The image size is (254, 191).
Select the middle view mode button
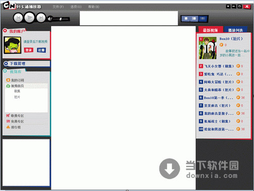[x=194, y=19]
